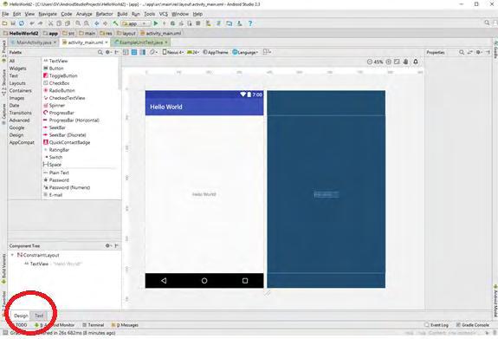
Task: Click the pan hand icon in designer
Action: 405,62
